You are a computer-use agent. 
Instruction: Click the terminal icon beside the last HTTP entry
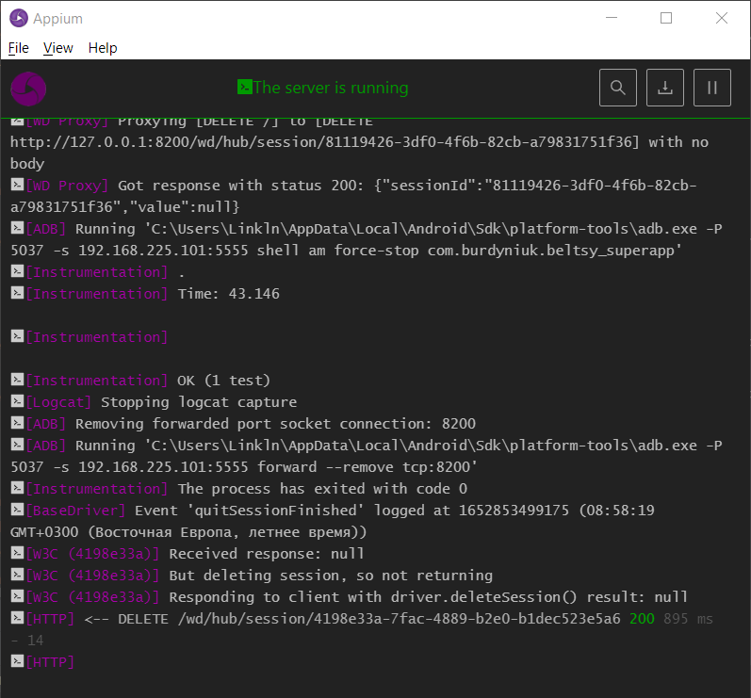(17, 662)
